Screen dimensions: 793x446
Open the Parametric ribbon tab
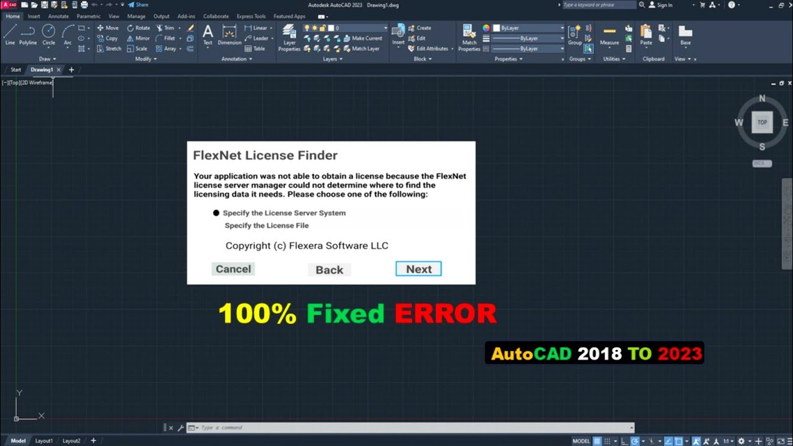pyautogui.click(x=89, y=17)
